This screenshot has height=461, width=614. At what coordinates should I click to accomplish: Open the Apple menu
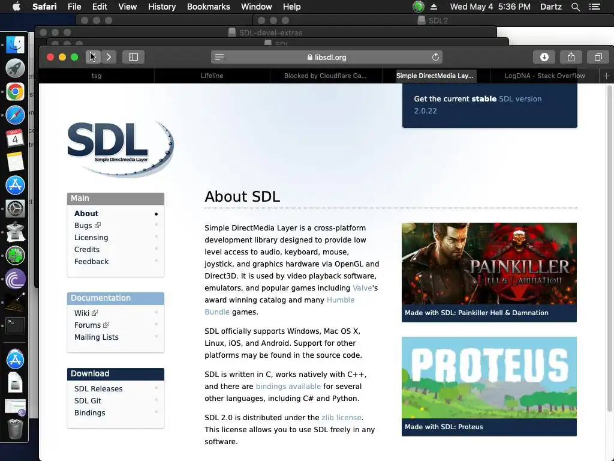click(16, 7)
